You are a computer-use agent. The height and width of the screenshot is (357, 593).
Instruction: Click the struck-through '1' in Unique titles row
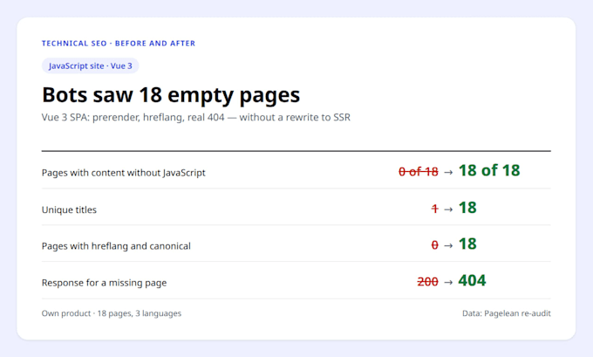point(434,209)
